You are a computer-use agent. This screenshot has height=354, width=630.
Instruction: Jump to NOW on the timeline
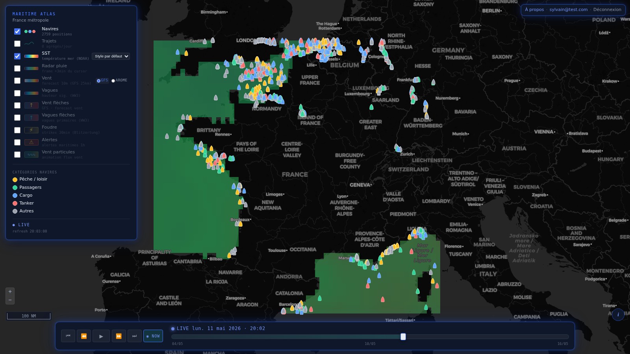(153, 336)
